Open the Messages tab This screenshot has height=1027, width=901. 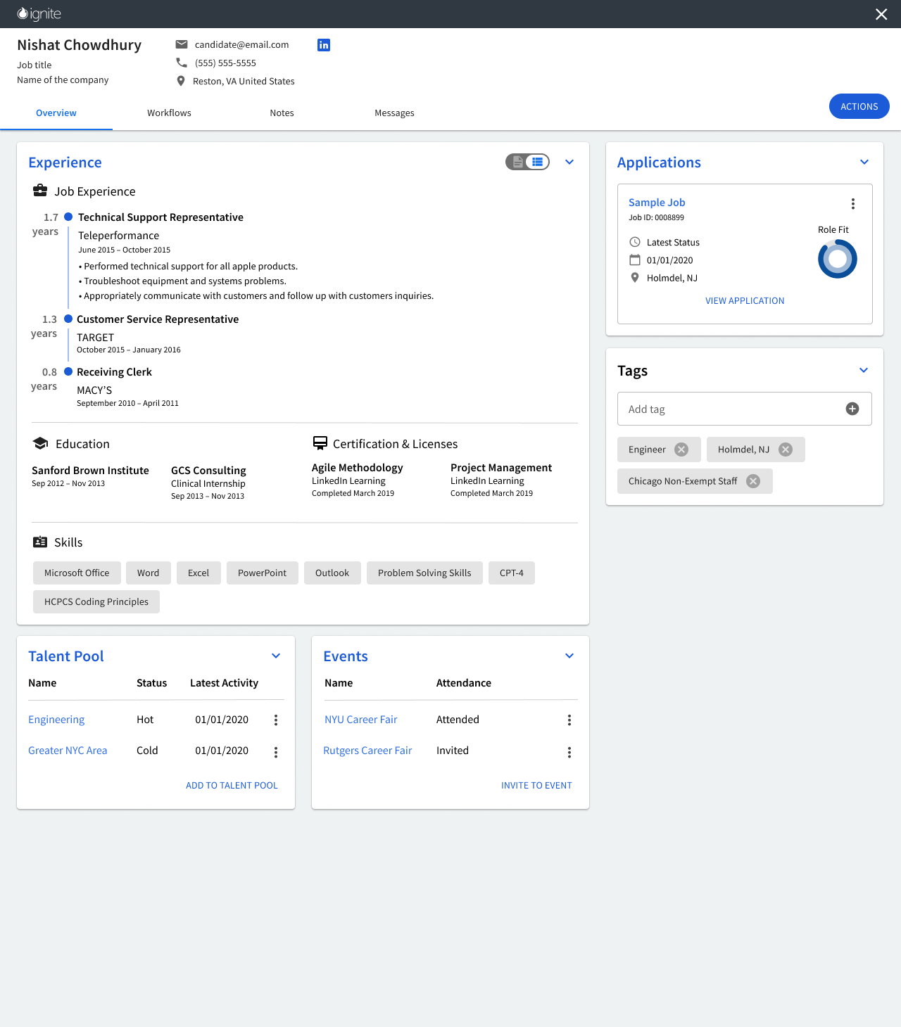pos(394,113)
